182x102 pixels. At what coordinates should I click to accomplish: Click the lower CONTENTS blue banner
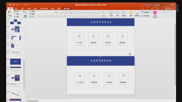(x=101, y=61)
